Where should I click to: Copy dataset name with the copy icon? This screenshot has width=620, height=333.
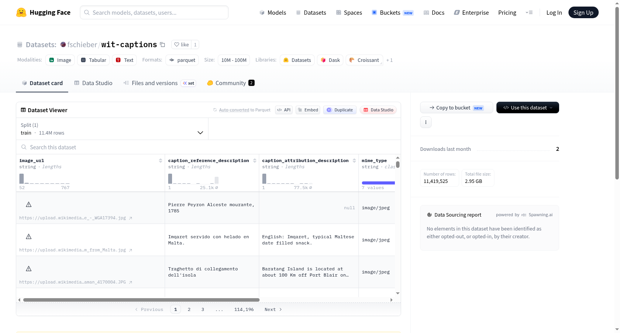click(x=163, y=44)
